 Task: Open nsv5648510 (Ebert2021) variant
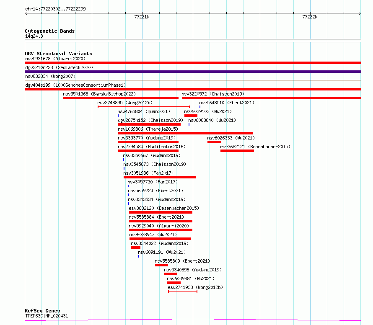pyautogui.click(x=227, y=103)
